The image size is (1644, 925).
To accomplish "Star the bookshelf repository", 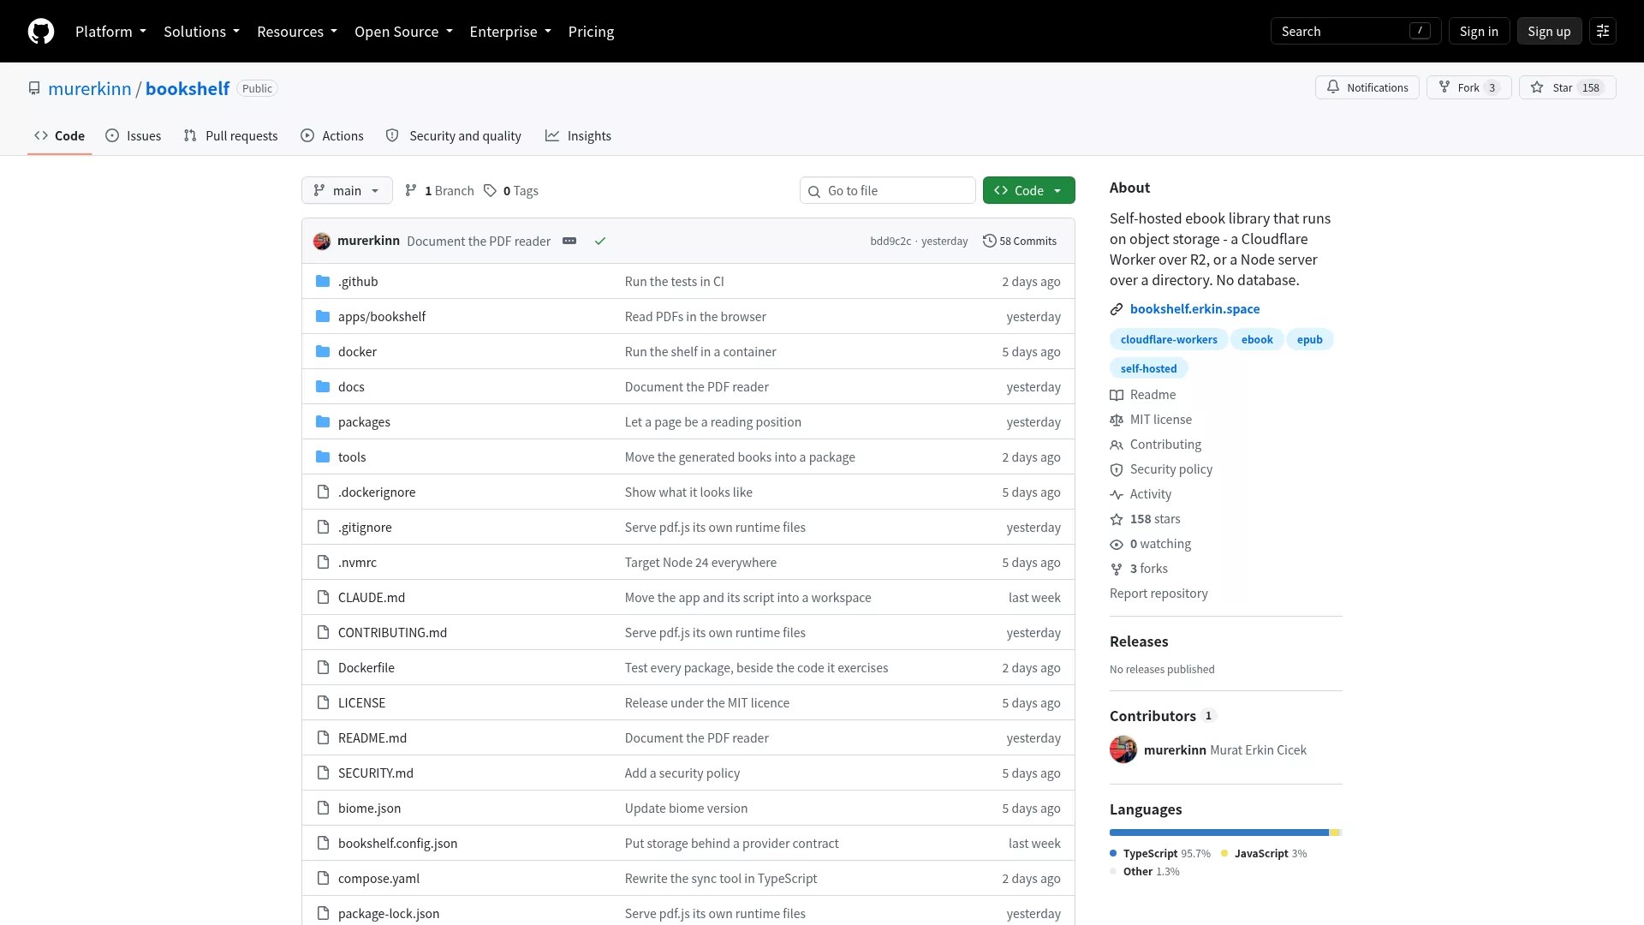I will point(1568,87).
